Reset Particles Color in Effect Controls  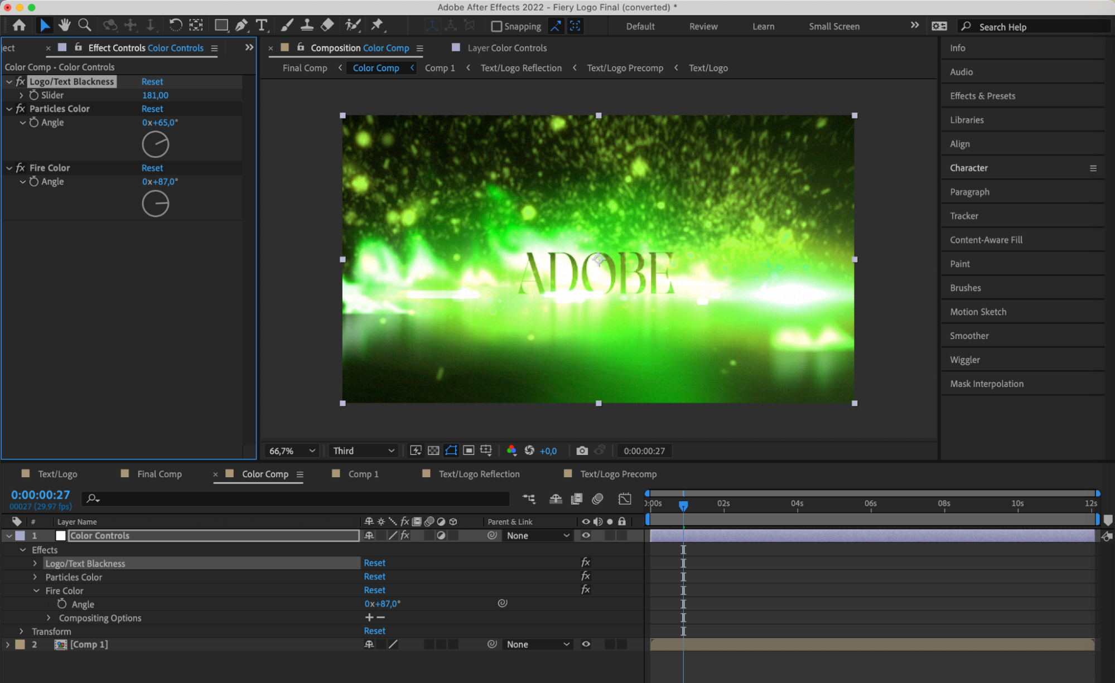click(x=152, y=109)
